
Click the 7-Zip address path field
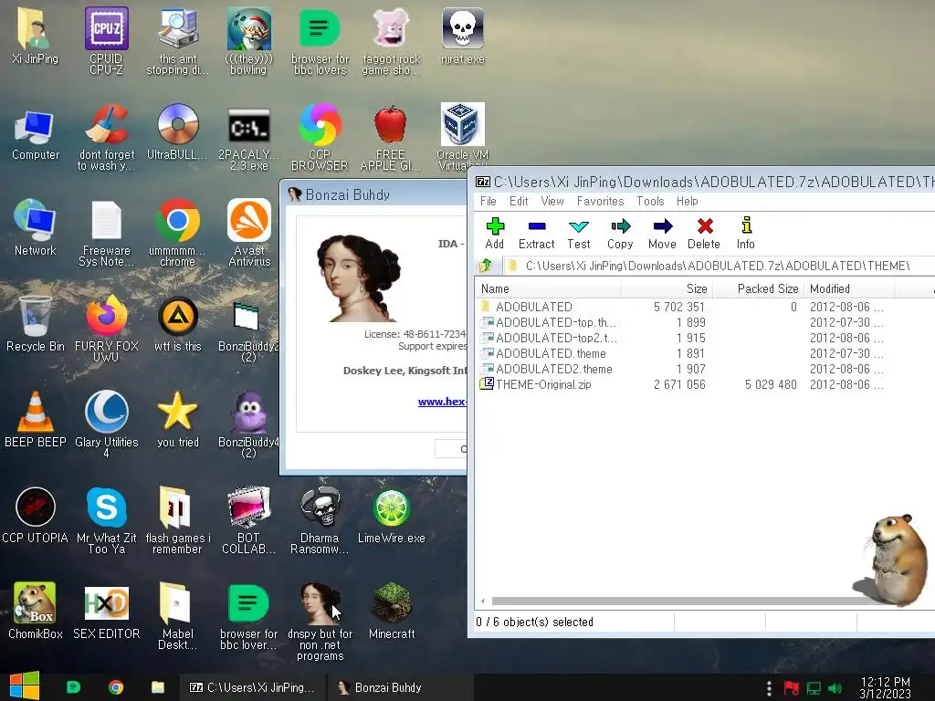[x=719, y=266]
